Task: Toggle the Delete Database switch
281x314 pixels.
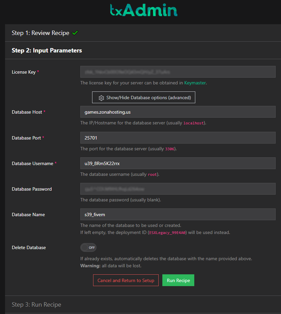Action: pos(88,247)
